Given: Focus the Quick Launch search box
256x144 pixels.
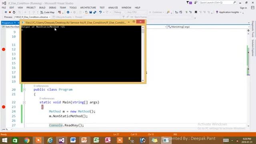Looking at the screenshot, I should 218,3.
